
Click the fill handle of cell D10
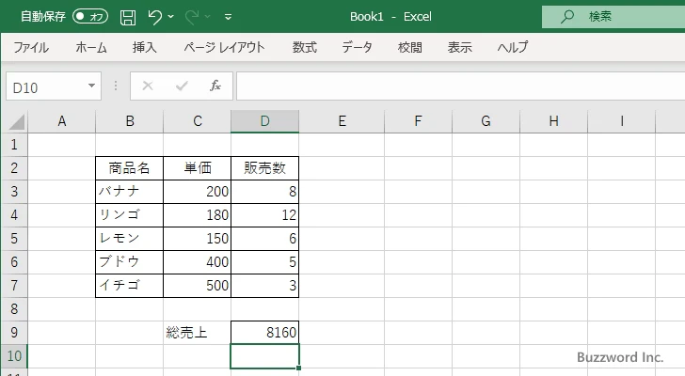coord(299,368)
